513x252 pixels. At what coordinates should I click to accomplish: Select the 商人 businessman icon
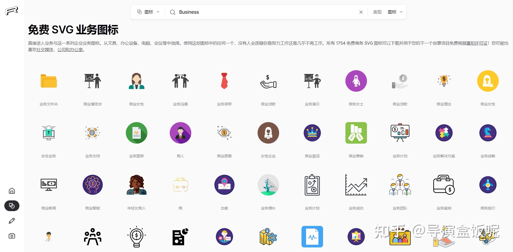[181, 133]
